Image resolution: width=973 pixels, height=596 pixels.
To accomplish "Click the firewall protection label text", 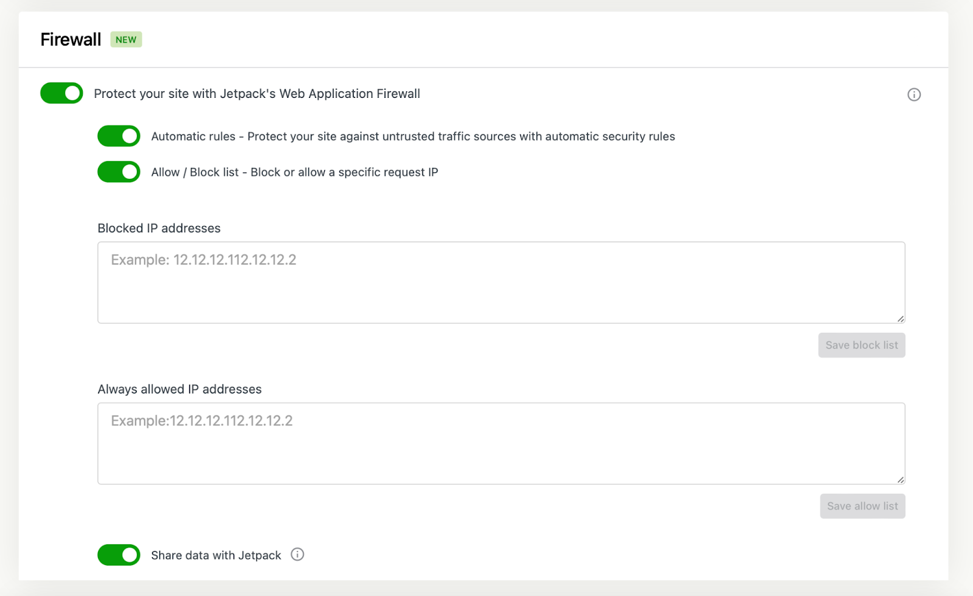I will (257, 93).
